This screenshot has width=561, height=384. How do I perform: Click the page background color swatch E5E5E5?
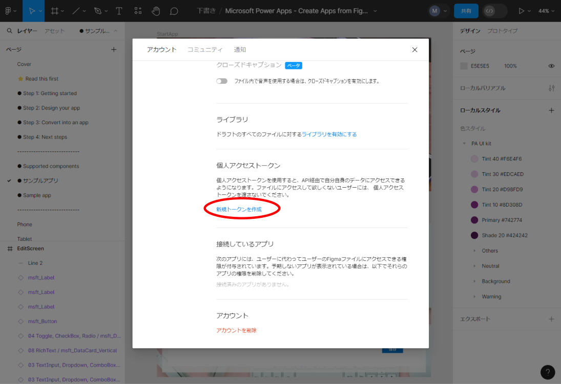pos(464,66)
